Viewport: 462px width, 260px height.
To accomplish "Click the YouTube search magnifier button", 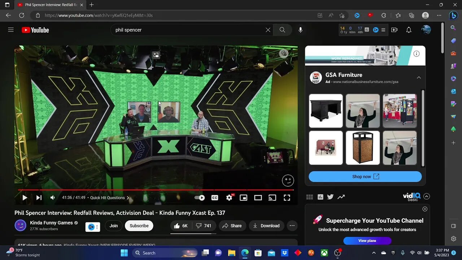I will (x=282, y=30).
